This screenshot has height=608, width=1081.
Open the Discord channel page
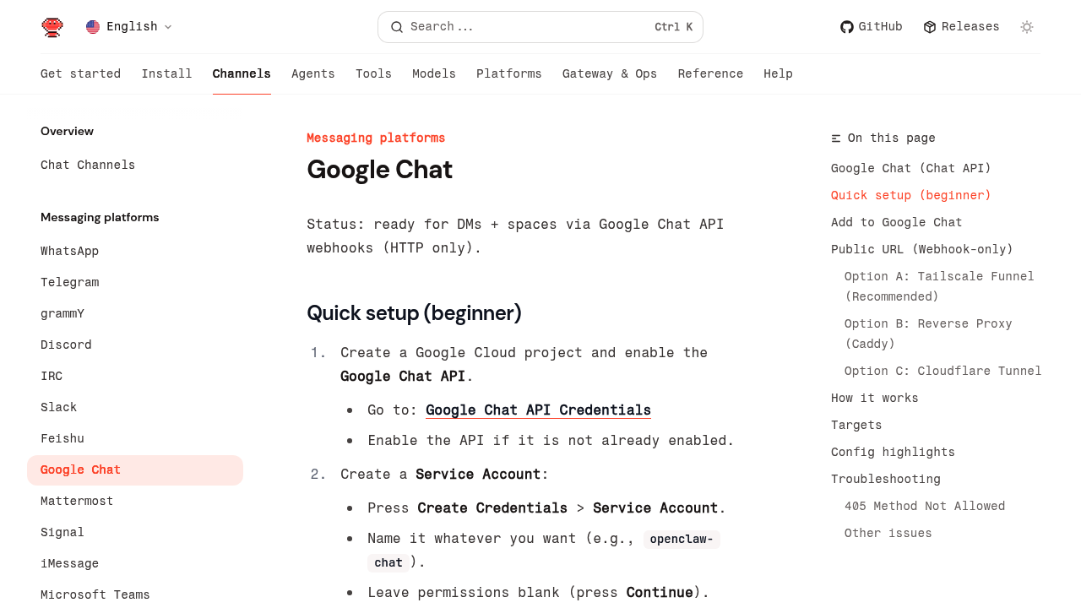(x=66, y=345)
